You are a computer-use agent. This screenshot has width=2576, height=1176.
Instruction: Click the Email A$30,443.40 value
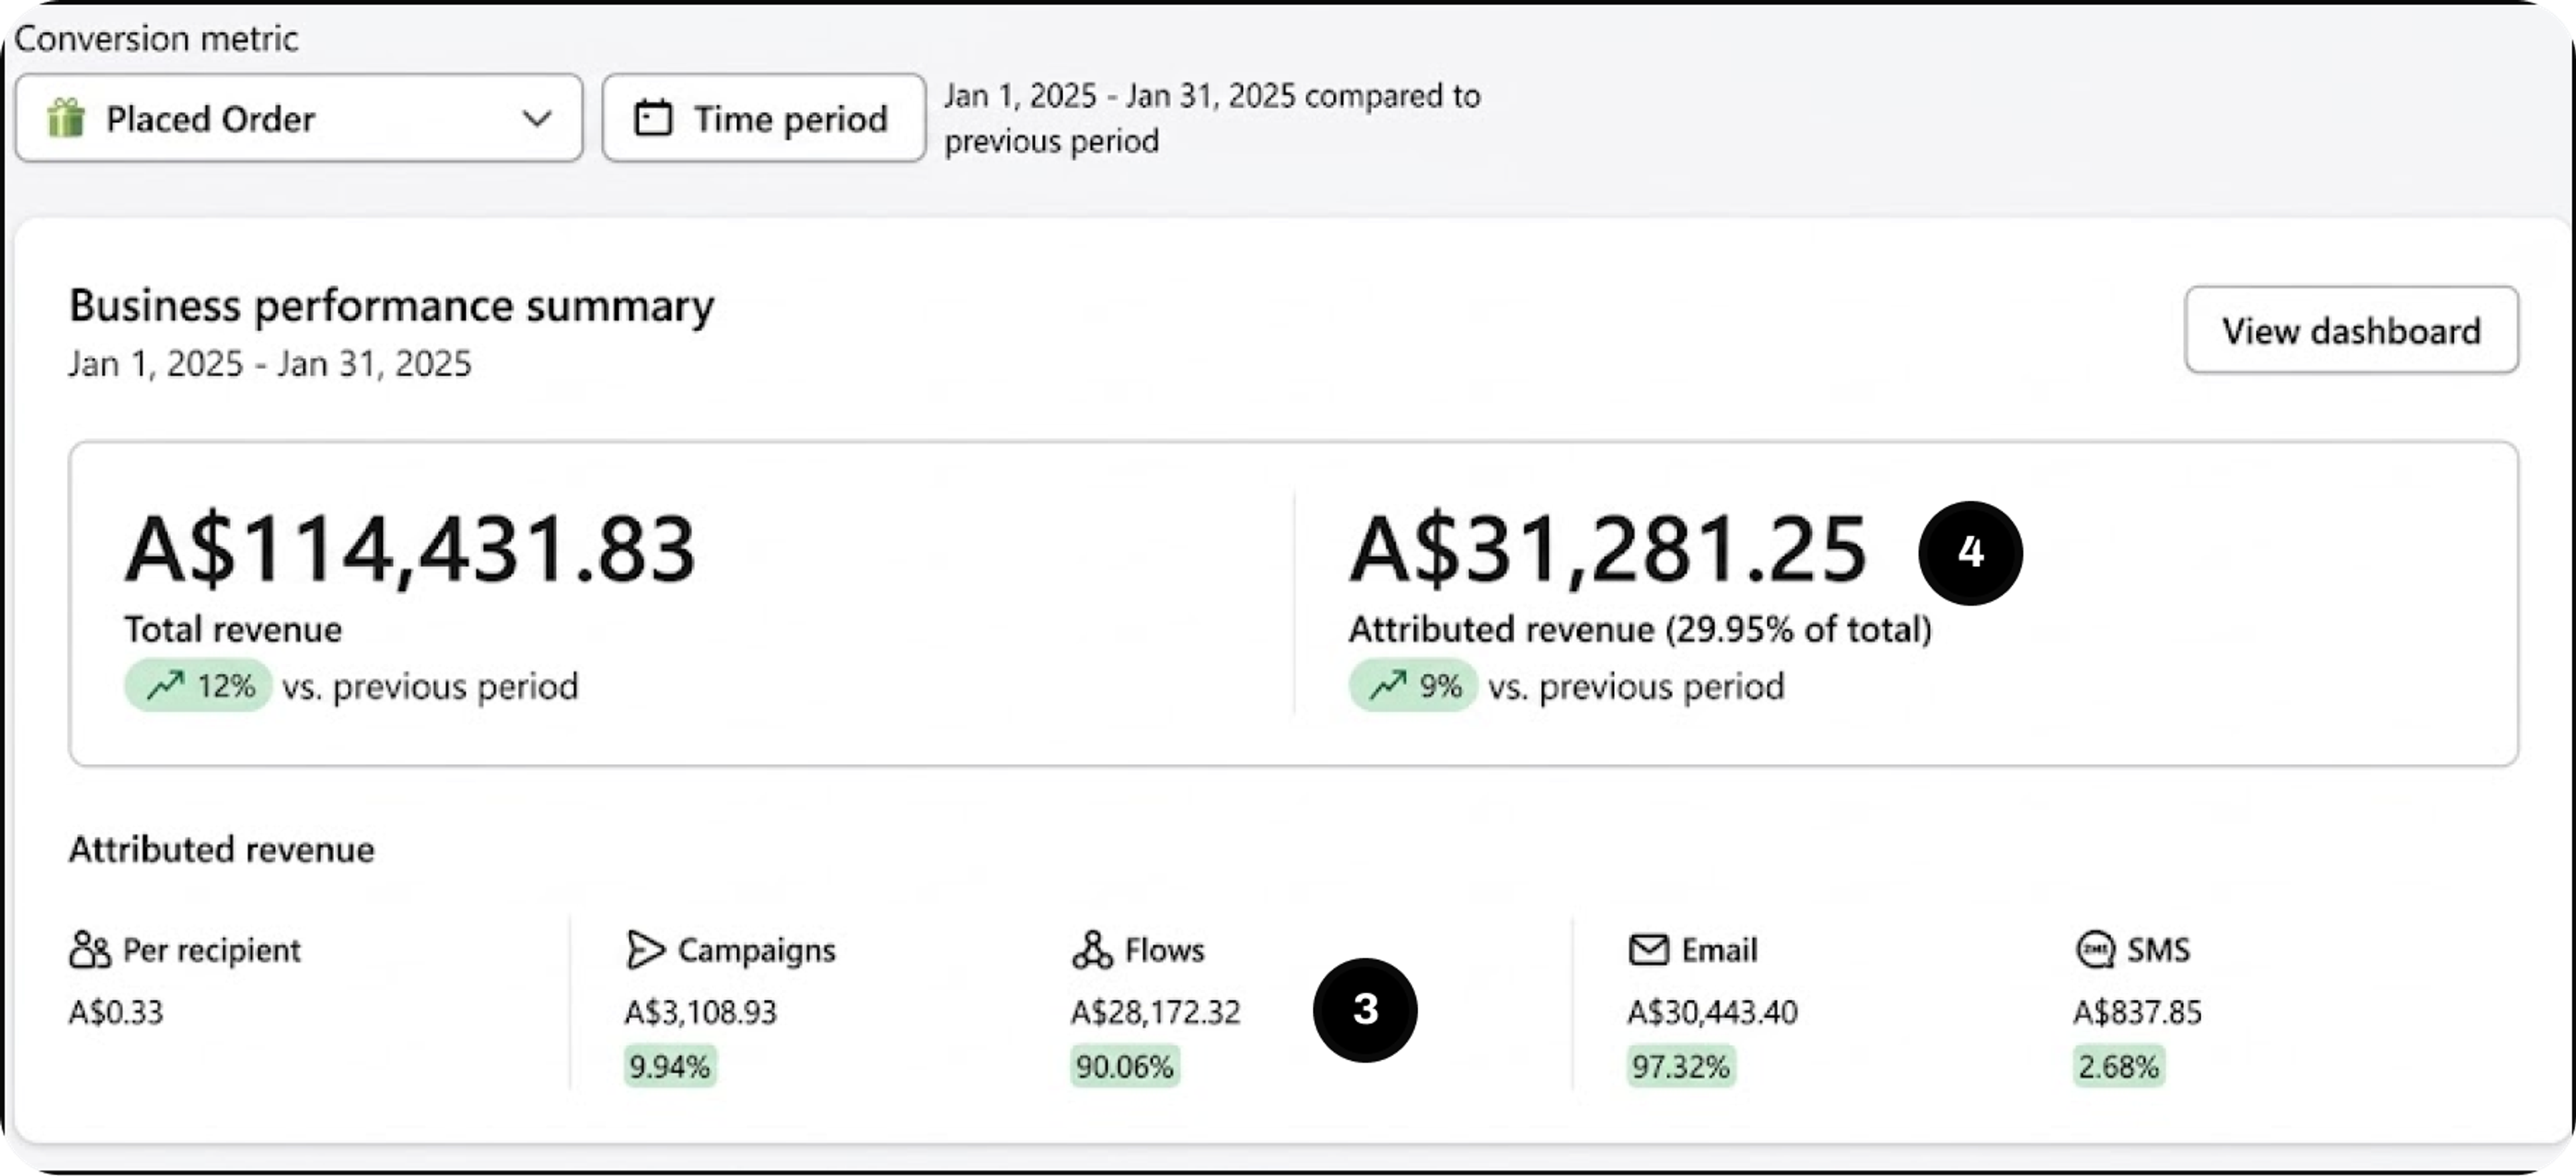click(1713, 1012)
